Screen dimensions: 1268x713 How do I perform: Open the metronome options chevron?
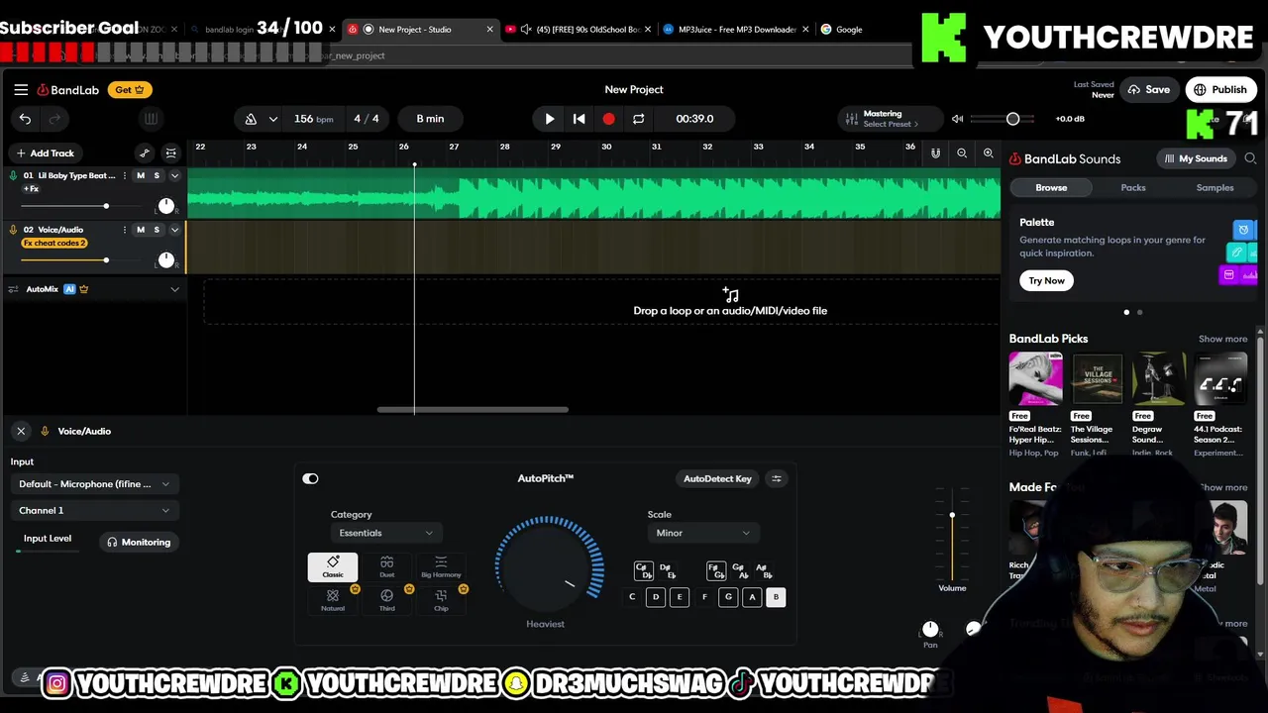coord(272,119)
